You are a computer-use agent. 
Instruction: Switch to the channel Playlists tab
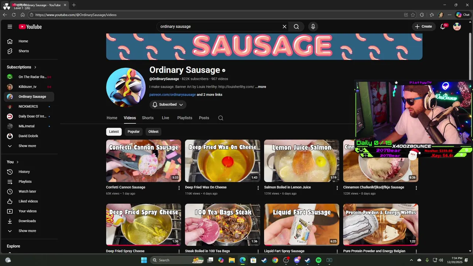click(185, 118)
